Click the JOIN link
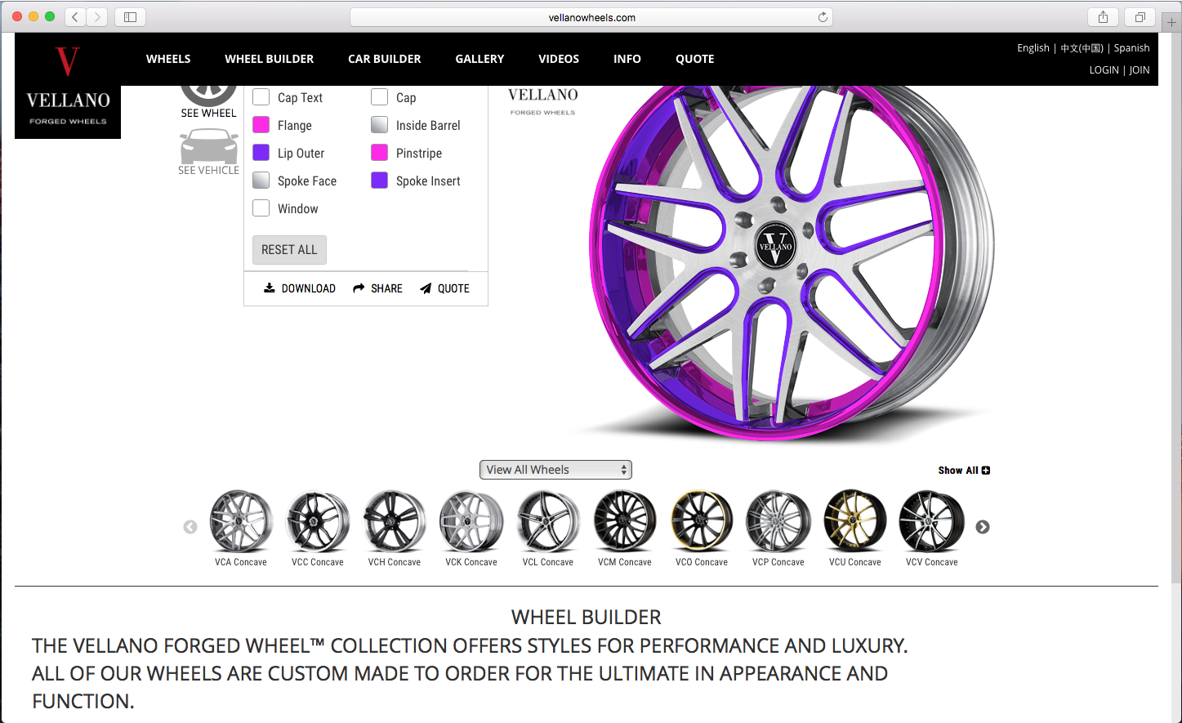1182x723 pixels. (x=1140, y=70)
